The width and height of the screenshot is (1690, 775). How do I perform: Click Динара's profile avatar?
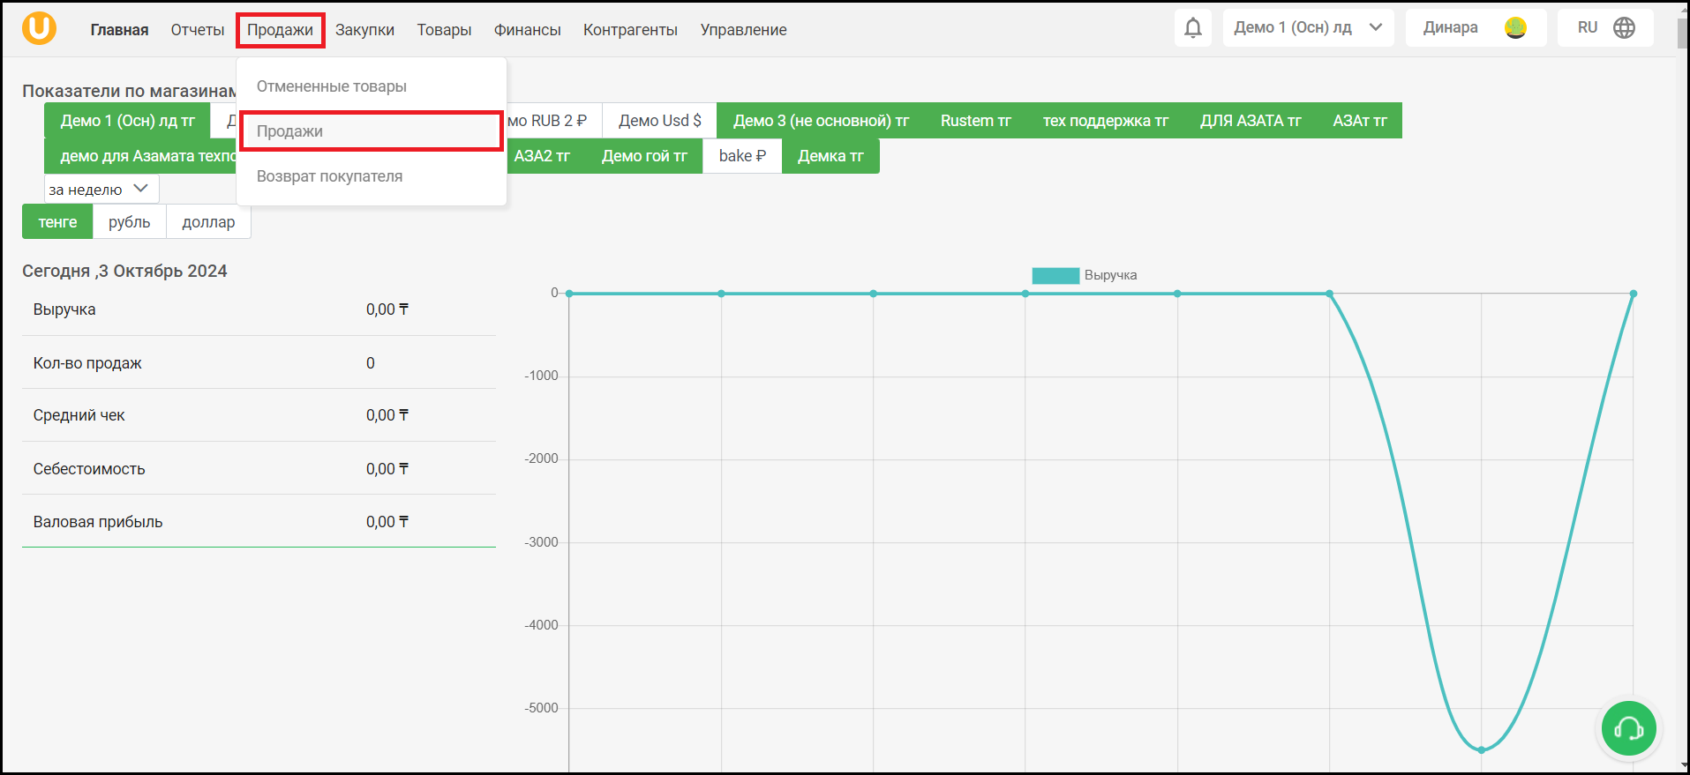[x=1515, y=28]
